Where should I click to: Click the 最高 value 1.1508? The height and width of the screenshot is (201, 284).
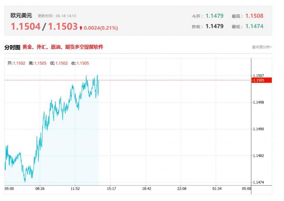[254, 16]
